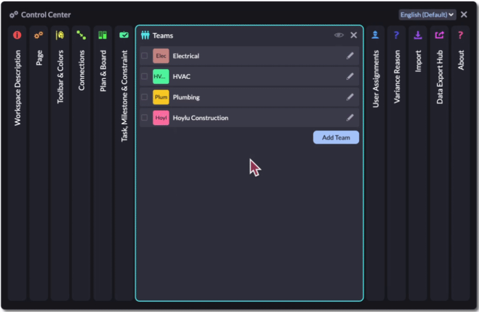Click the pink 'Hoyl' color swatch
Viewport: 479px width, 312px height.
click(161, 118)
